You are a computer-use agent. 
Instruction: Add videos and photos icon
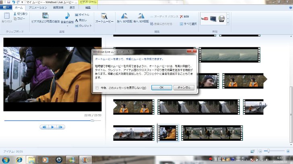click(45, 16)
